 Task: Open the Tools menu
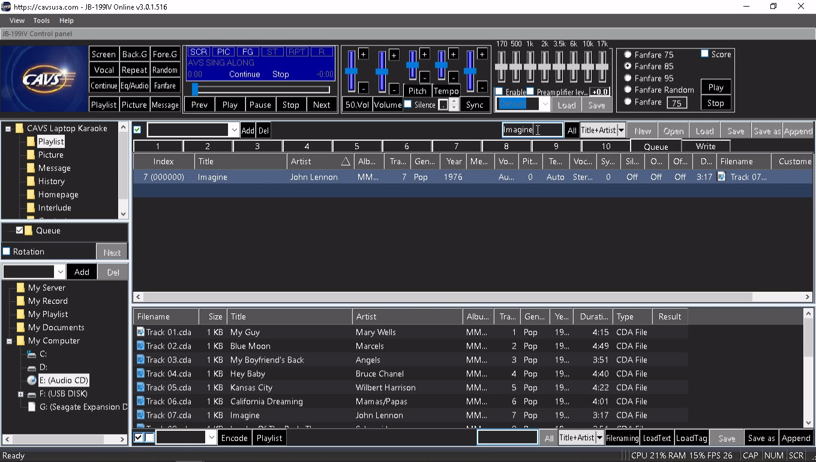pyautogui.click(x=41, y=20)
